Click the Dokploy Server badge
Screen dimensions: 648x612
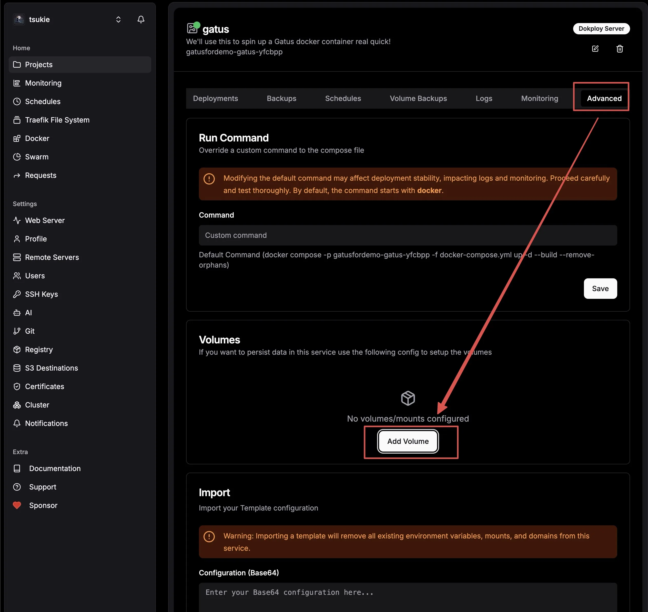(601, 29)
